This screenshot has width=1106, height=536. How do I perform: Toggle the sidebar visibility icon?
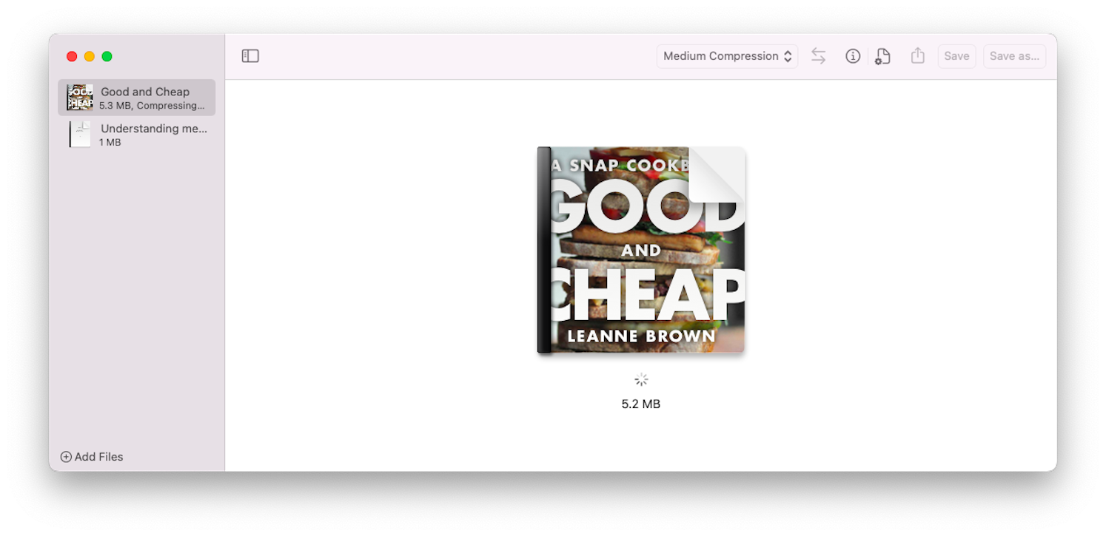point(250,56)
